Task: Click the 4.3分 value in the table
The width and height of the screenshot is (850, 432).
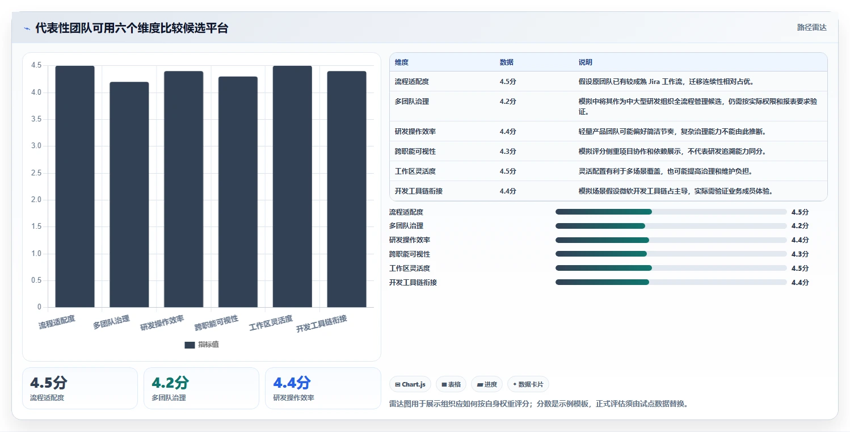Action: pos(508,152)
